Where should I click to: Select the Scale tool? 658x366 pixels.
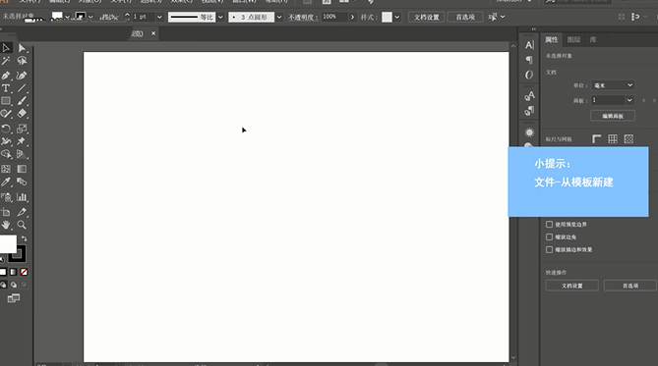(22, 129)
